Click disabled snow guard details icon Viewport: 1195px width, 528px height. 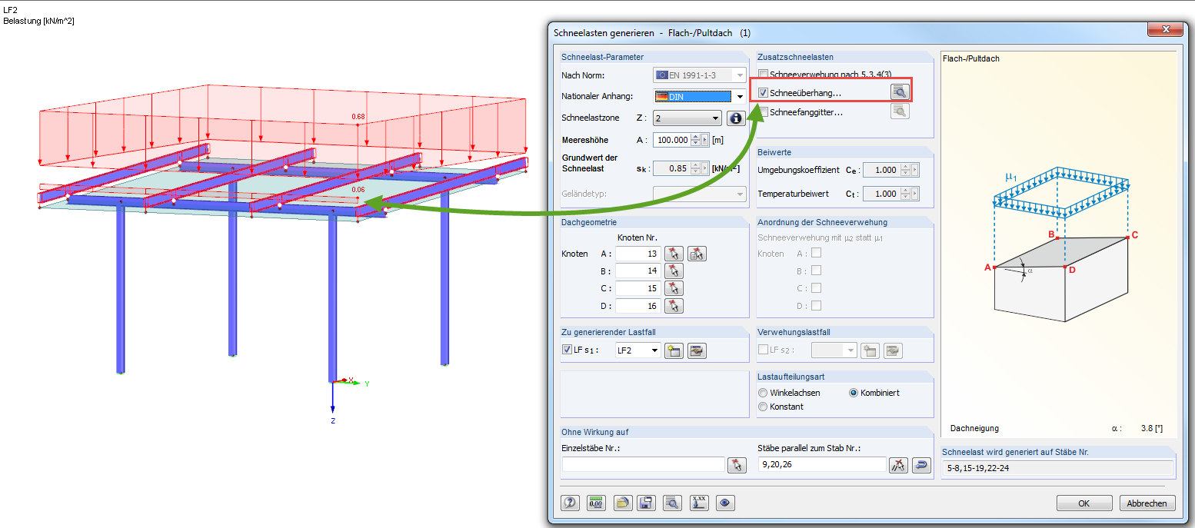point(900,111)
